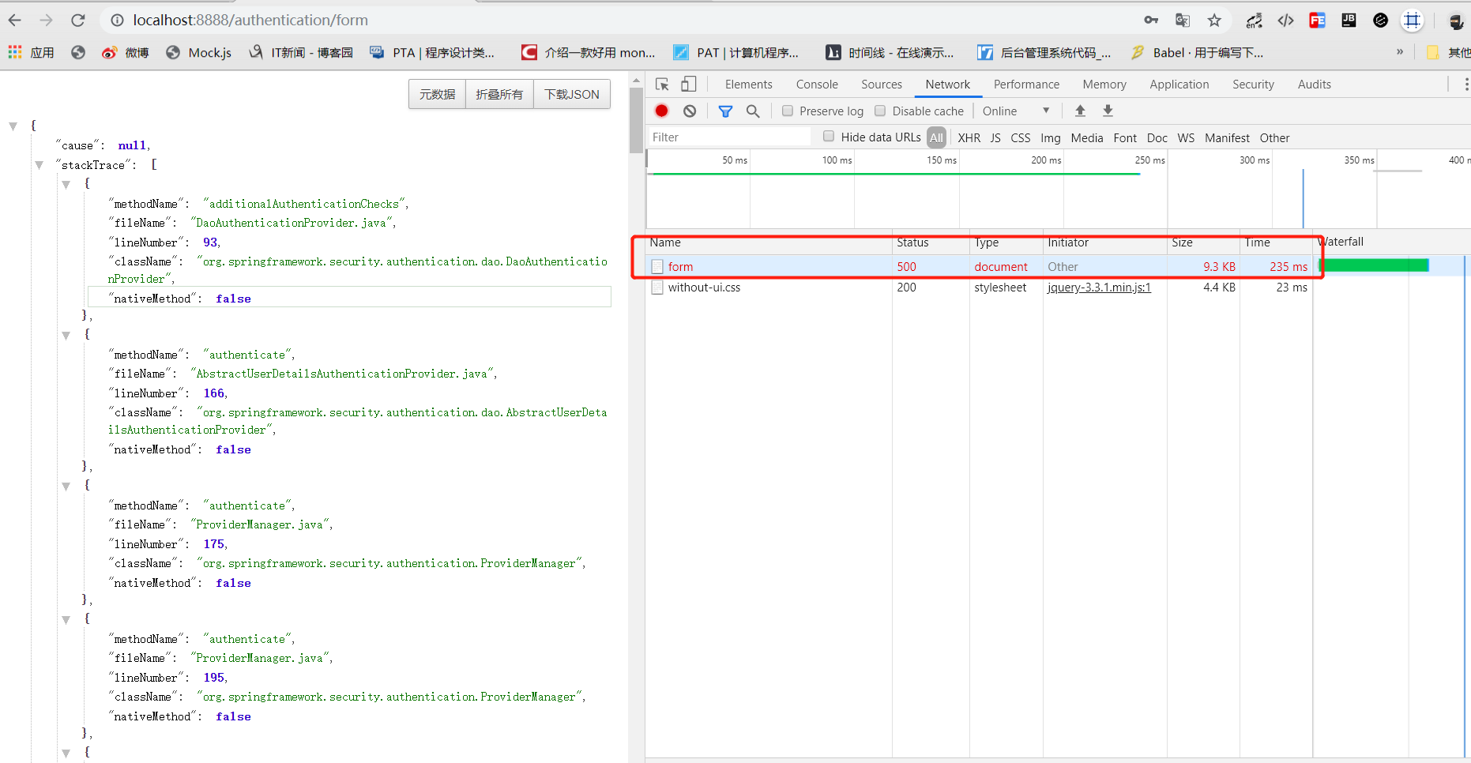Select the form request row
The width and height of the screenshot is (1471, 763).
[979, 267]
